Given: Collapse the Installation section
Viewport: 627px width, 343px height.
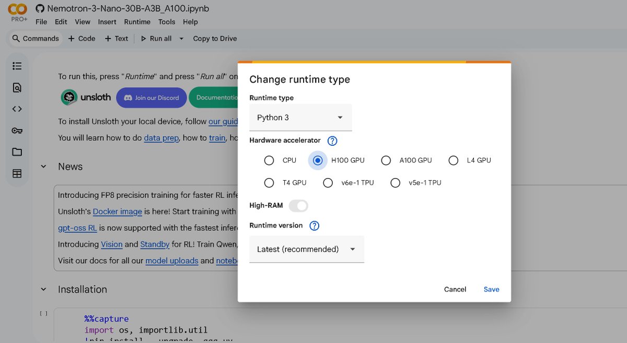Looking at the screenshot, I should point(44,289).
